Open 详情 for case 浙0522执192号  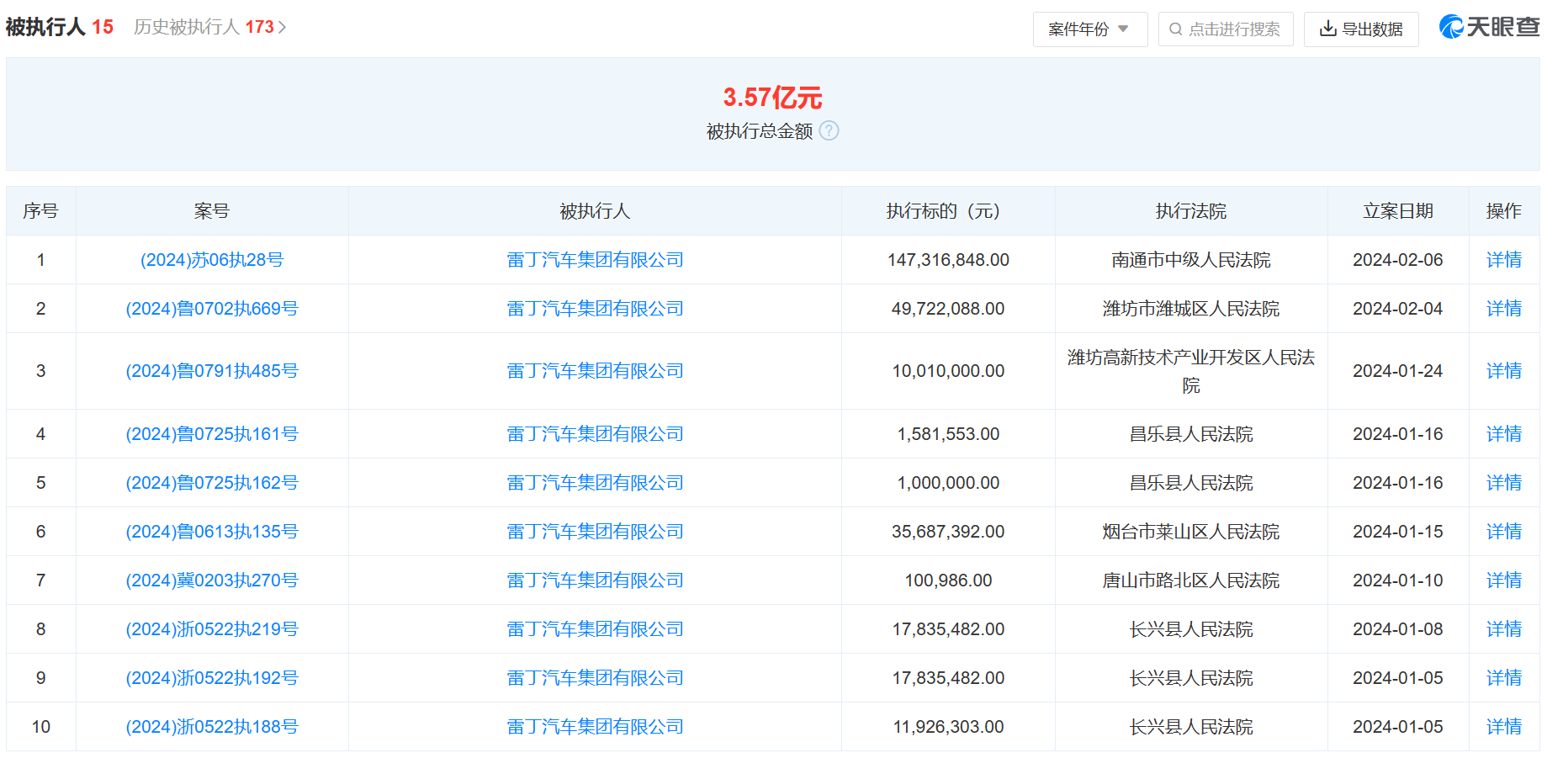click(1503, 678)
